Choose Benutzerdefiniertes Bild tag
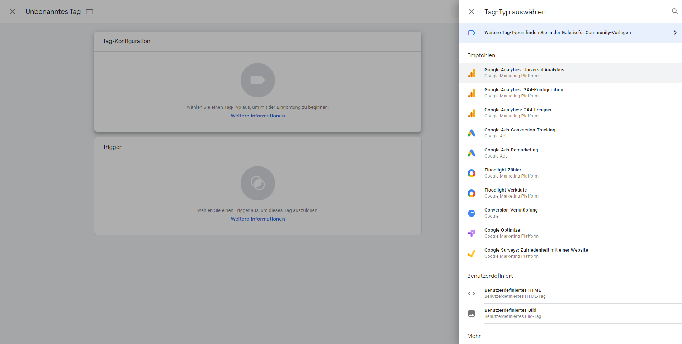This screenshot has width=682, height=344. tap(570, 314)
